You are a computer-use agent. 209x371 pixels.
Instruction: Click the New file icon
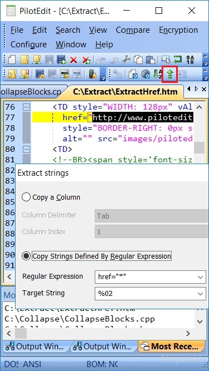(12, 60)
